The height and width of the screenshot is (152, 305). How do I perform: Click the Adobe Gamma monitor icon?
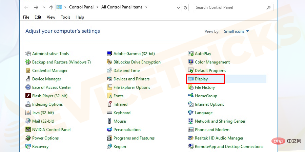coord(109,53)
